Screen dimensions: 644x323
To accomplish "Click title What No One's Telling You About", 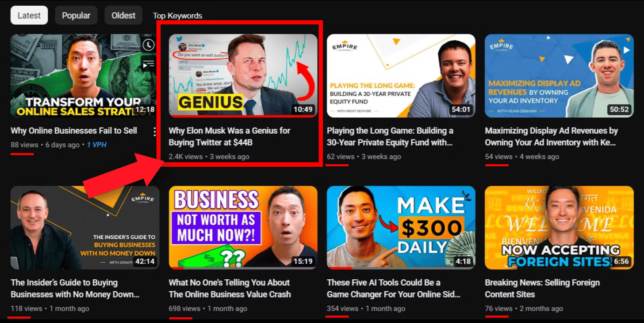I will pos(230,289).
